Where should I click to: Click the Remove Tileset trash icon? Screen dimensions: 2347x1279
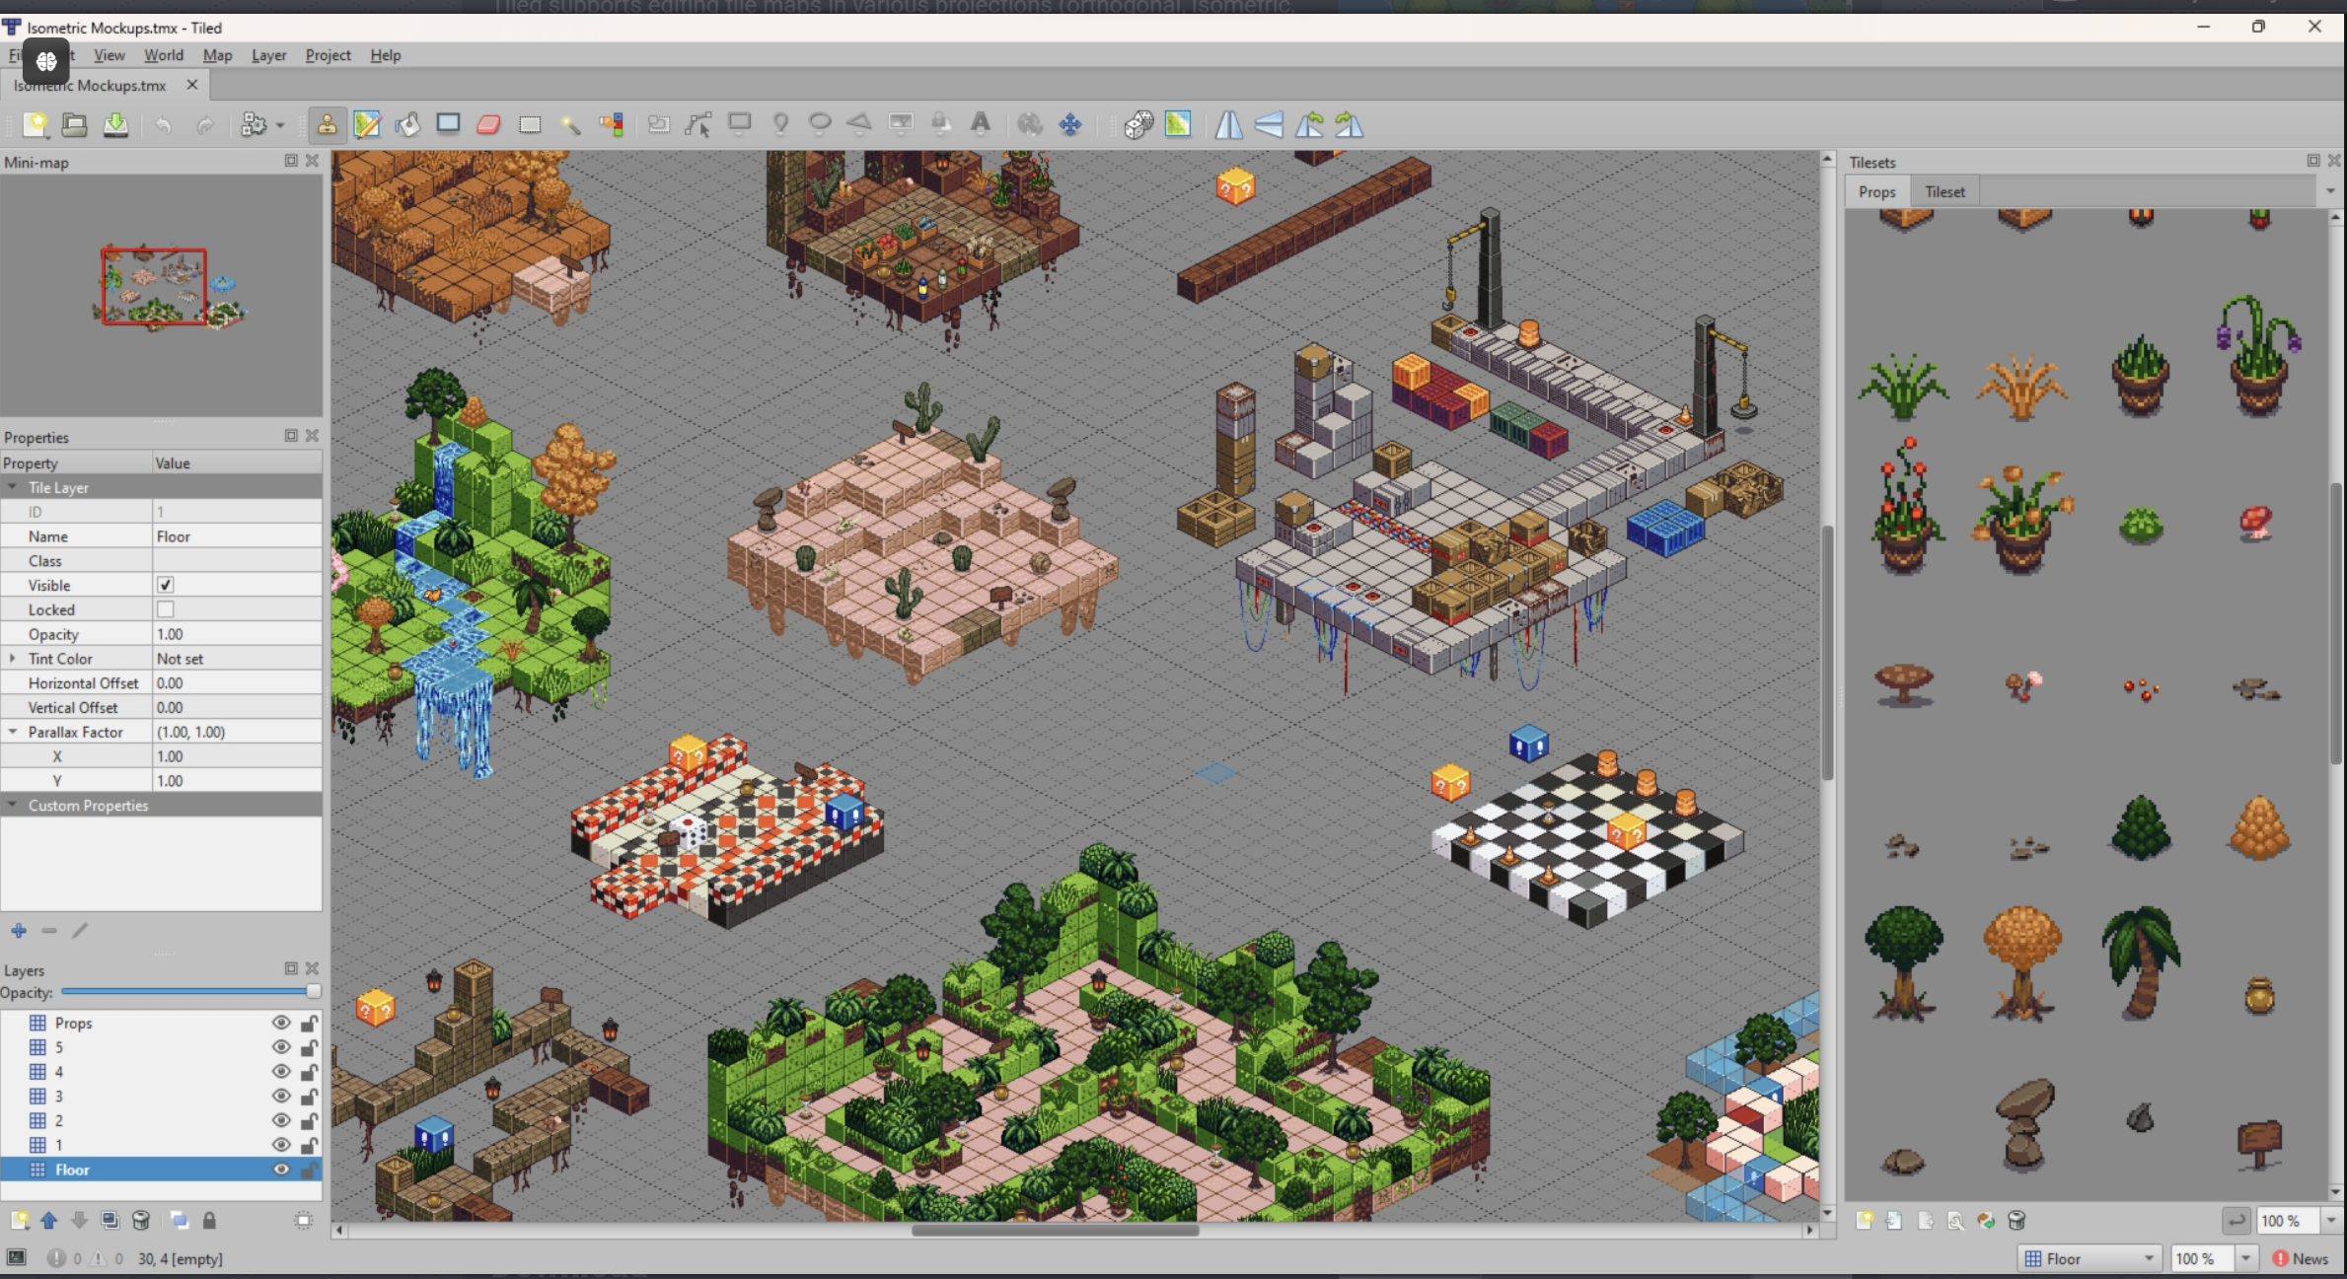click(2017, 1221)
